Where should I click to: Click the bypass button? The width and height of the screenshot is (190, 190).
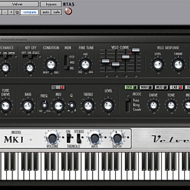(51, 4)
